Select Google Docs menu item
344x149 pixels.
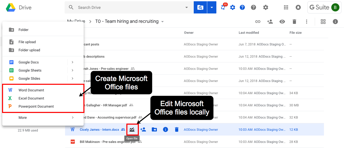click(x=43, y=62)
